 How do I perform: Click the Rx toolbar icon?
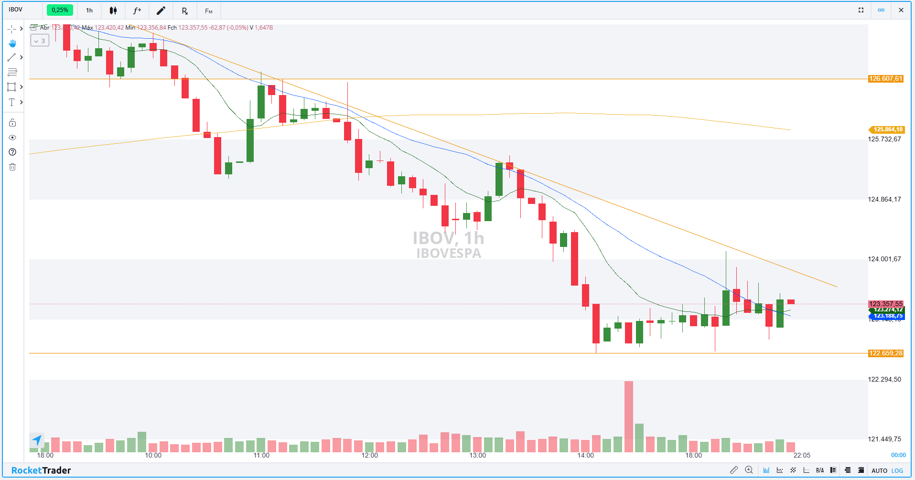coord(185,11)
